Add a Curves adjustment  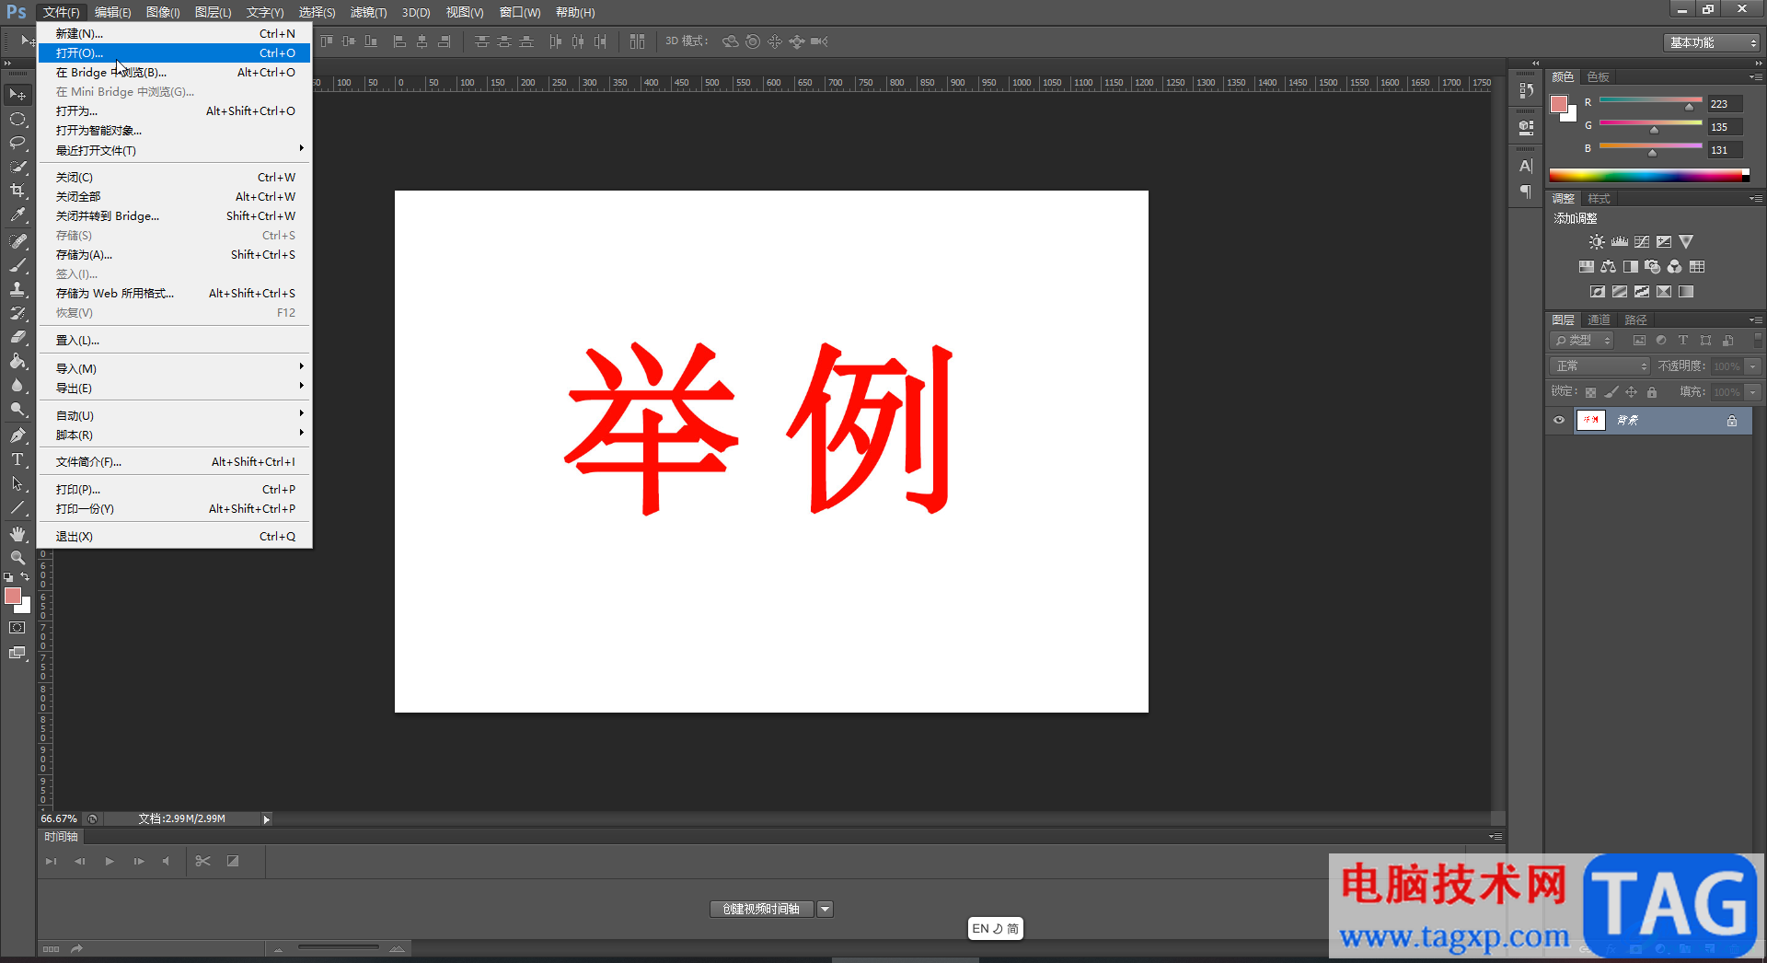1642,242
